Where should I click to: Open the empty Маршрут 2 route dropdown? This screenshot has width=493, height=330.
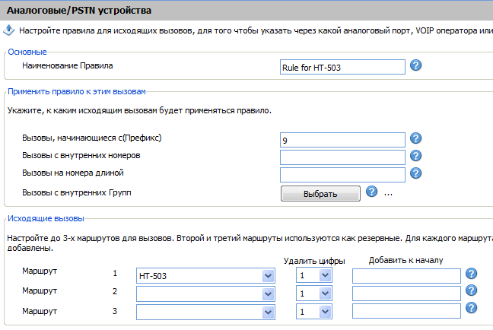(205, 294)
